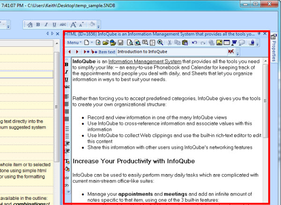Image resolution: width=281 pixels, height=205 pixels.
Task: Create a new blank document
Action: (87, 43)
